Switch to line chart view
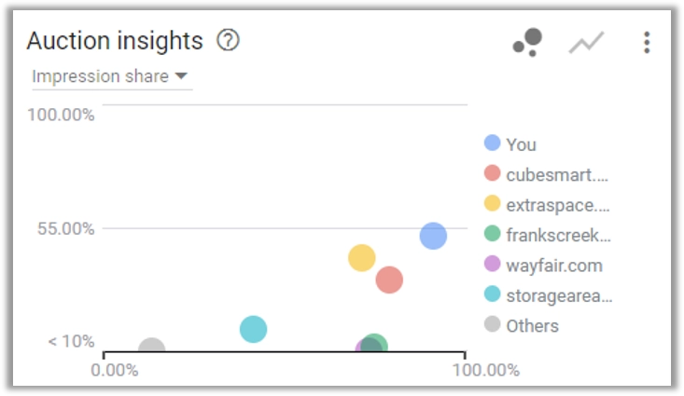This screenshot has height=396, width=684. 587,42
